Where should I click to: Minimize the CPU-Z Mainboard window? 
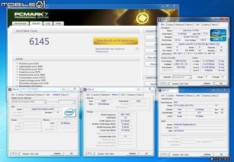click(214, 90)
